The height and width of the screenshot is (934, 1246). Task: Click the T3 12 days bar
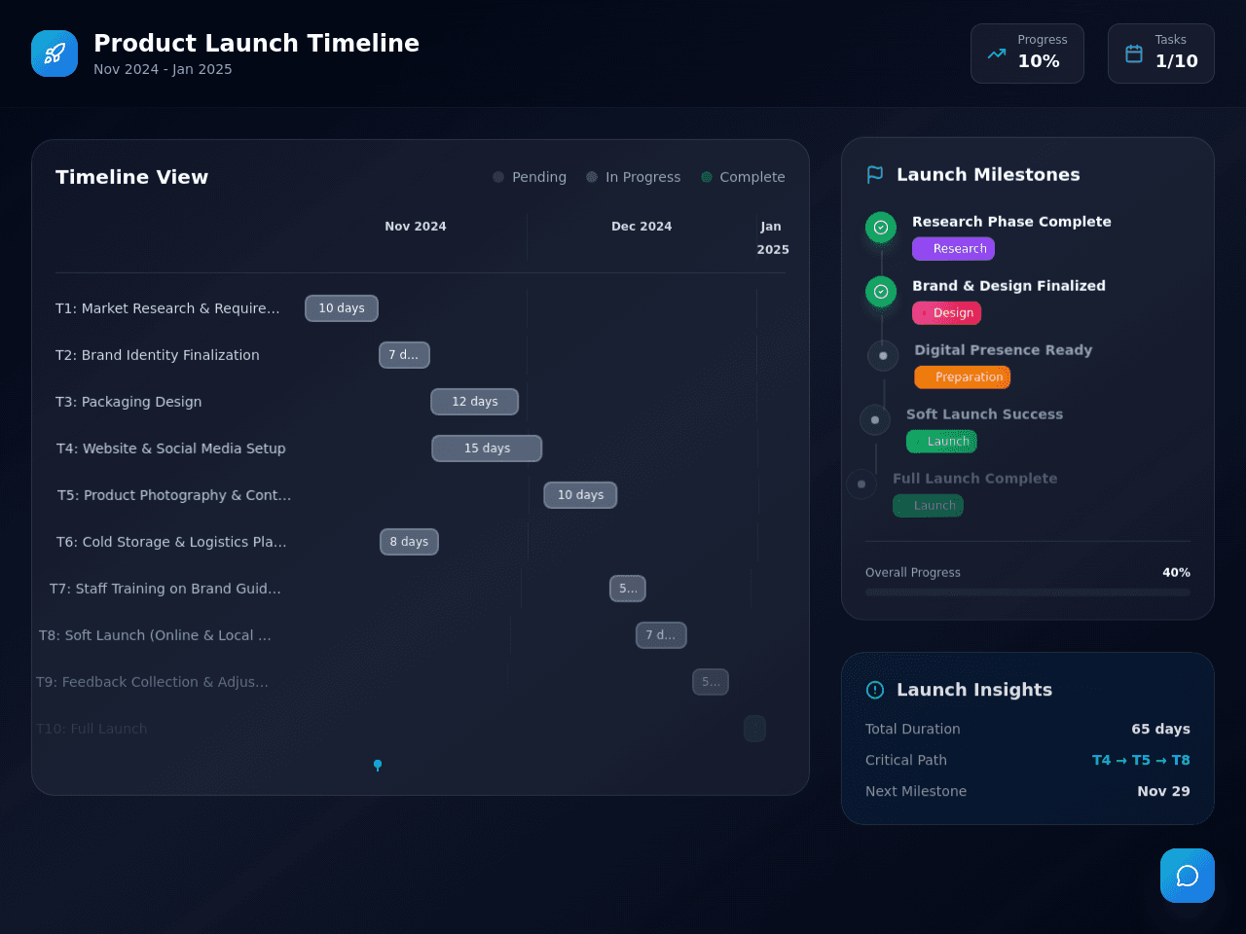click(x=475, y=402)
